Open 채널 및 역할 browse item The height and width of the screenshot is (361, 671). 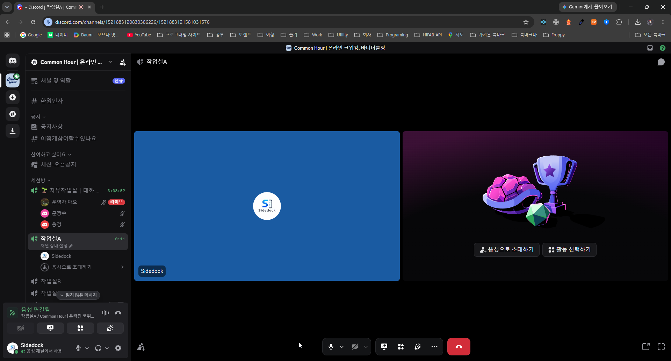coord(78,80)
